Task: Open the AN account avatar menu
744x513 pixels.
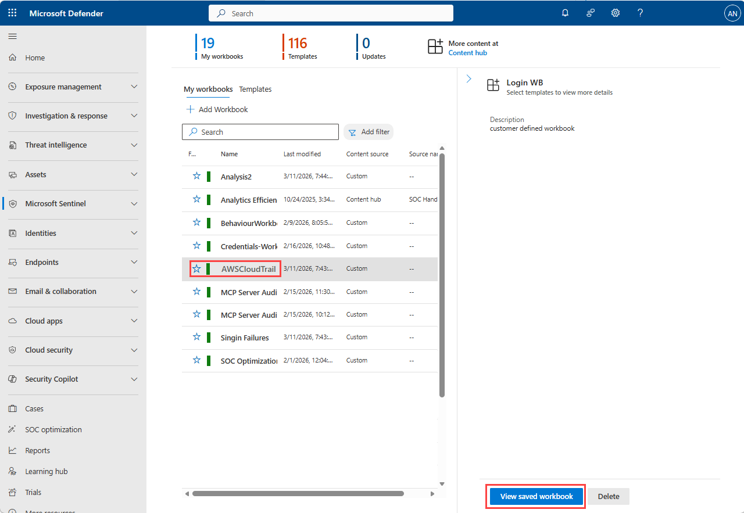Action: [x=732, y=13]
